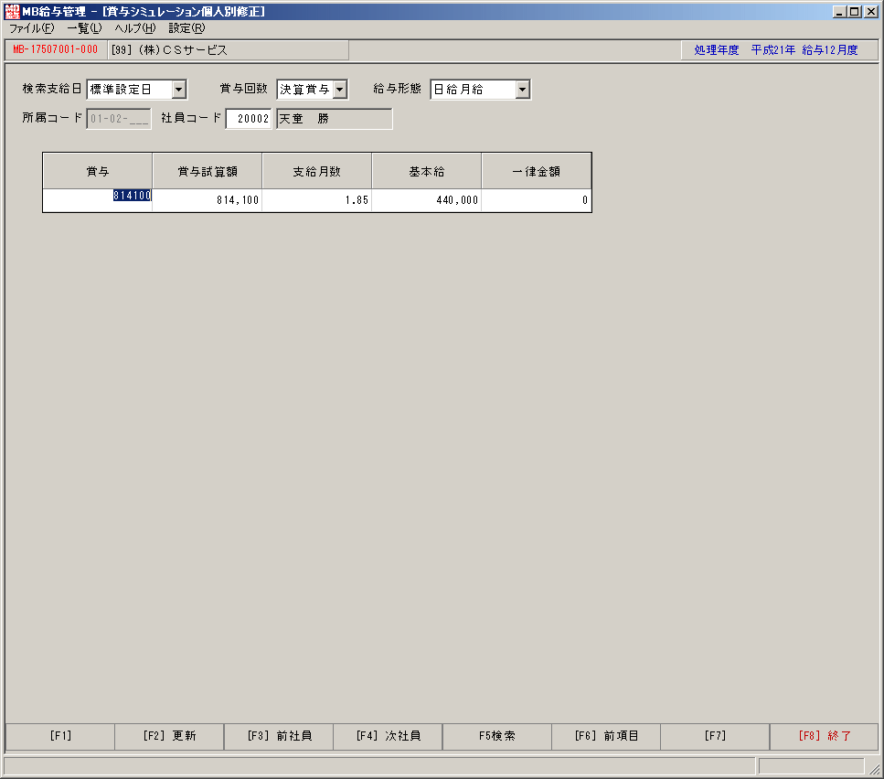
Task: Select the 賞与 cell with 814100
Action: pyautogui.click(x=98, y=200)
